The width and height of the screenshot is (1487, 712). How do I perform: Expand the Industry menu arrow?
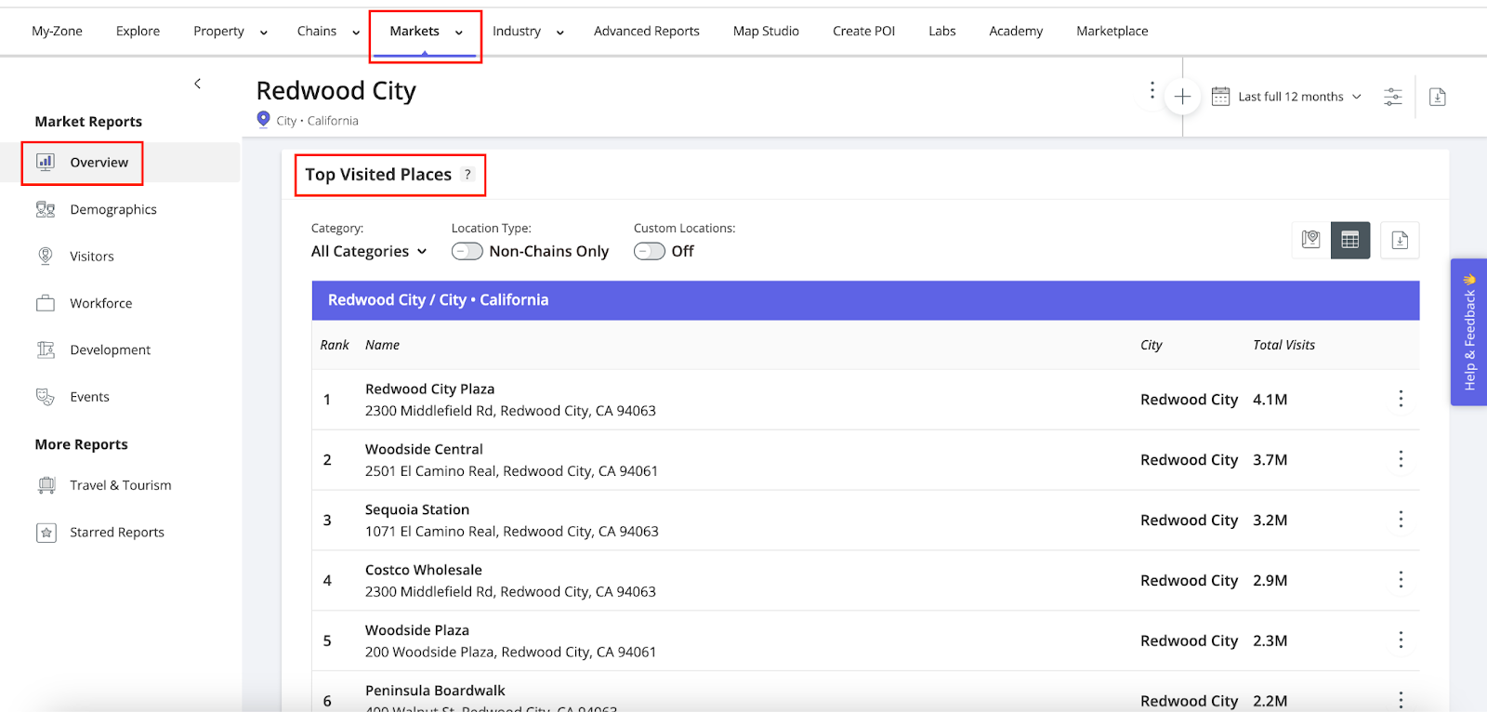[559, 33]
